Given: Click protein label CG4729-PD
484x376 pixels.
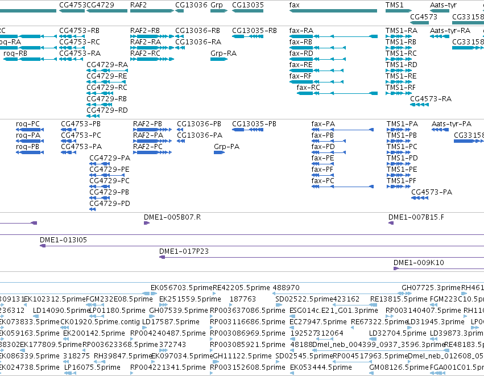Looking at the screenshot, I should [110, 204].
